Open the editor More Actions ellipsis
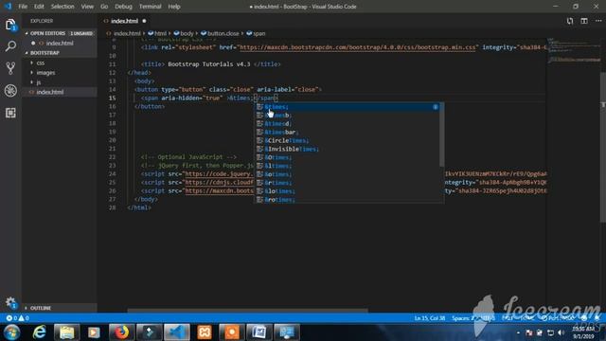The width and height of the screenshot is (606, 341). 598,21
